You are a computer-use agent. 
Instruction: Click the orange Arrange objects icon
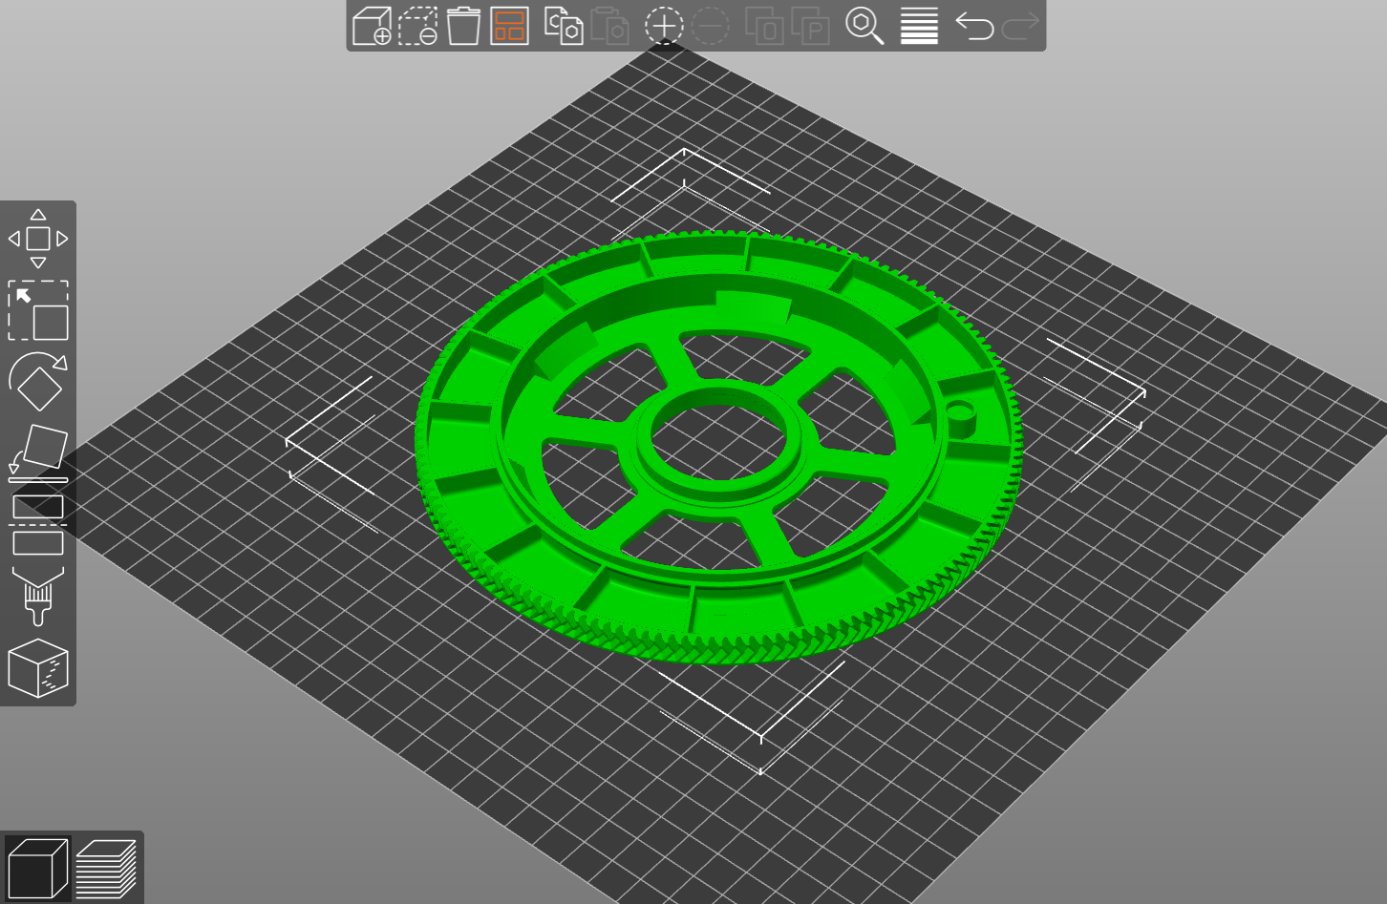pos(509,26)
